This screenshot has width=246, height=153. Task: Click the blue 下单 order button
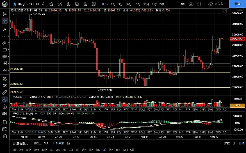pyautogui.click(x=237, y=4)
